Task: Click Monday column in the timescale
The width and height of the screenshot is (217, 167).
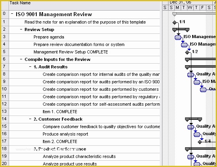Action: point(178,7)
